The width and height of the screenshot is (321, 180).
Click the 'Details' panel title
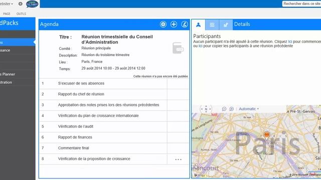(242, 24)
